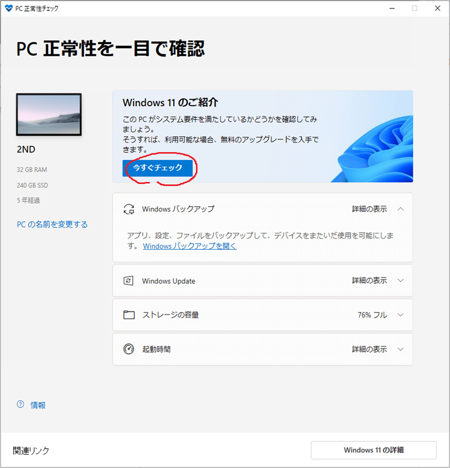The image size is (450, 468).
Task: Click the Windows バックアップ sync icon
Action: 129,209
